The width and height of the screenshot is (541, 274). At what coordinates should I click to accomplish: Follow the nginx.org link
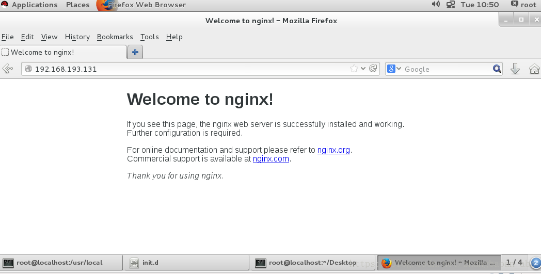333,150
